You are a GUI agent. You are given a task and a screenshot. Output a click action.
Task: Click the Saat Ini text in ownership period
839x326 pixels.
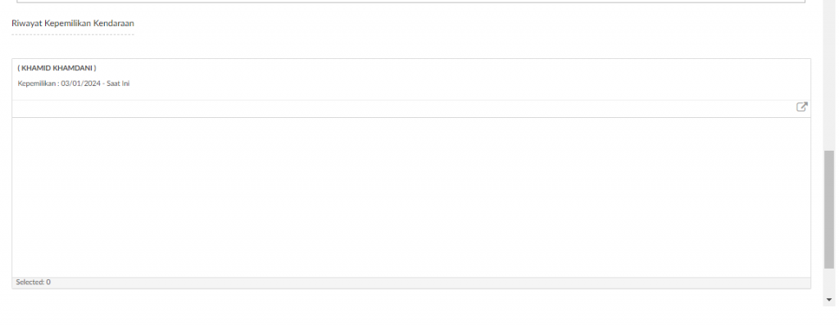[x=118, y=84]
